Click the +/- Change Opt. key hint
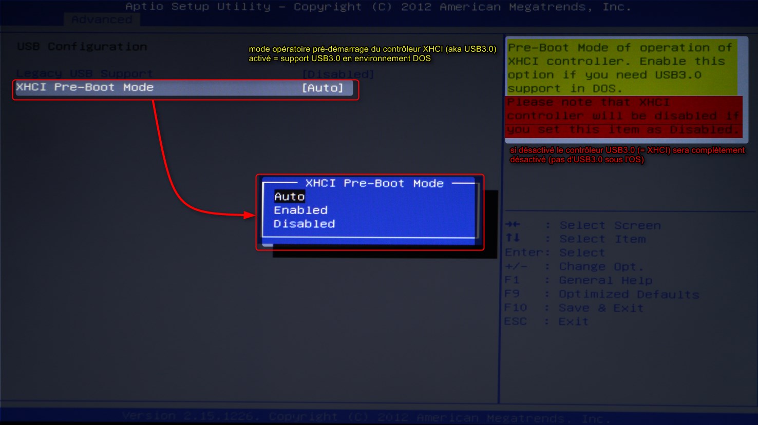This screenshot has width=758, height=425. point(573,266)
